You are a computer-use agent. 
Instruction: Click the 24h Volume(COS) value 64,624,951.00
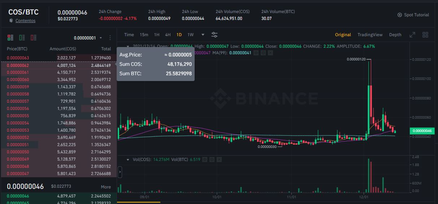[x=229, y=18]
